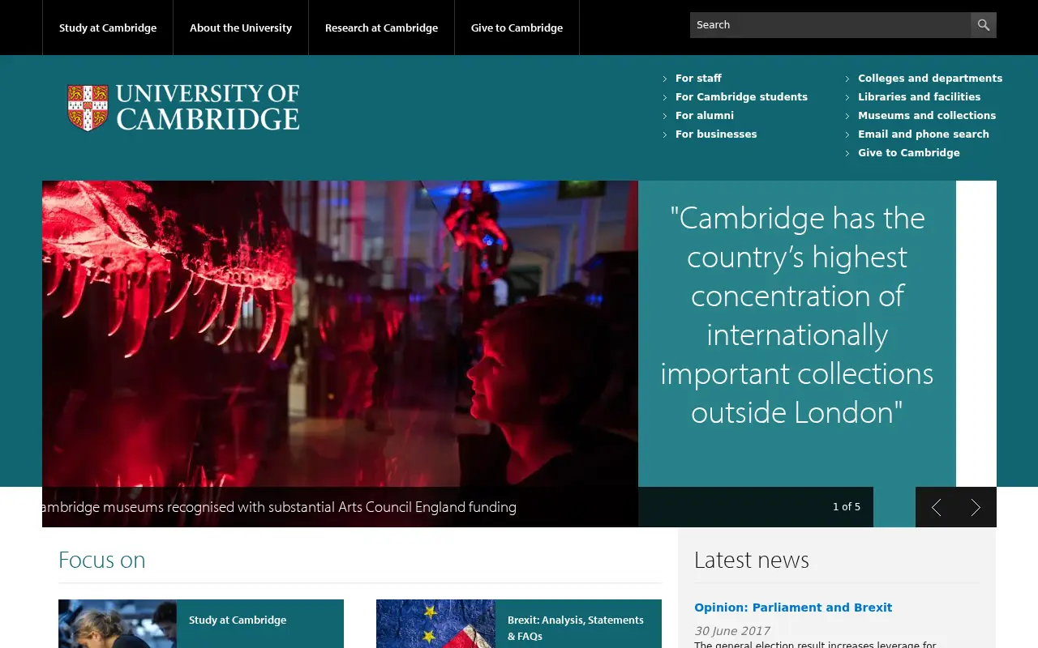This screenshot has width=1038, height=648.
Task: Click the Study at Cambridge card thumbnail
Action: click(118, 624)
